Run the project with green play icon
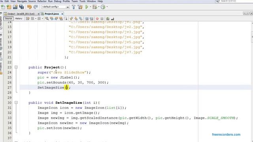Viewport: 253px width, 142px height. (x=87, y=7)
